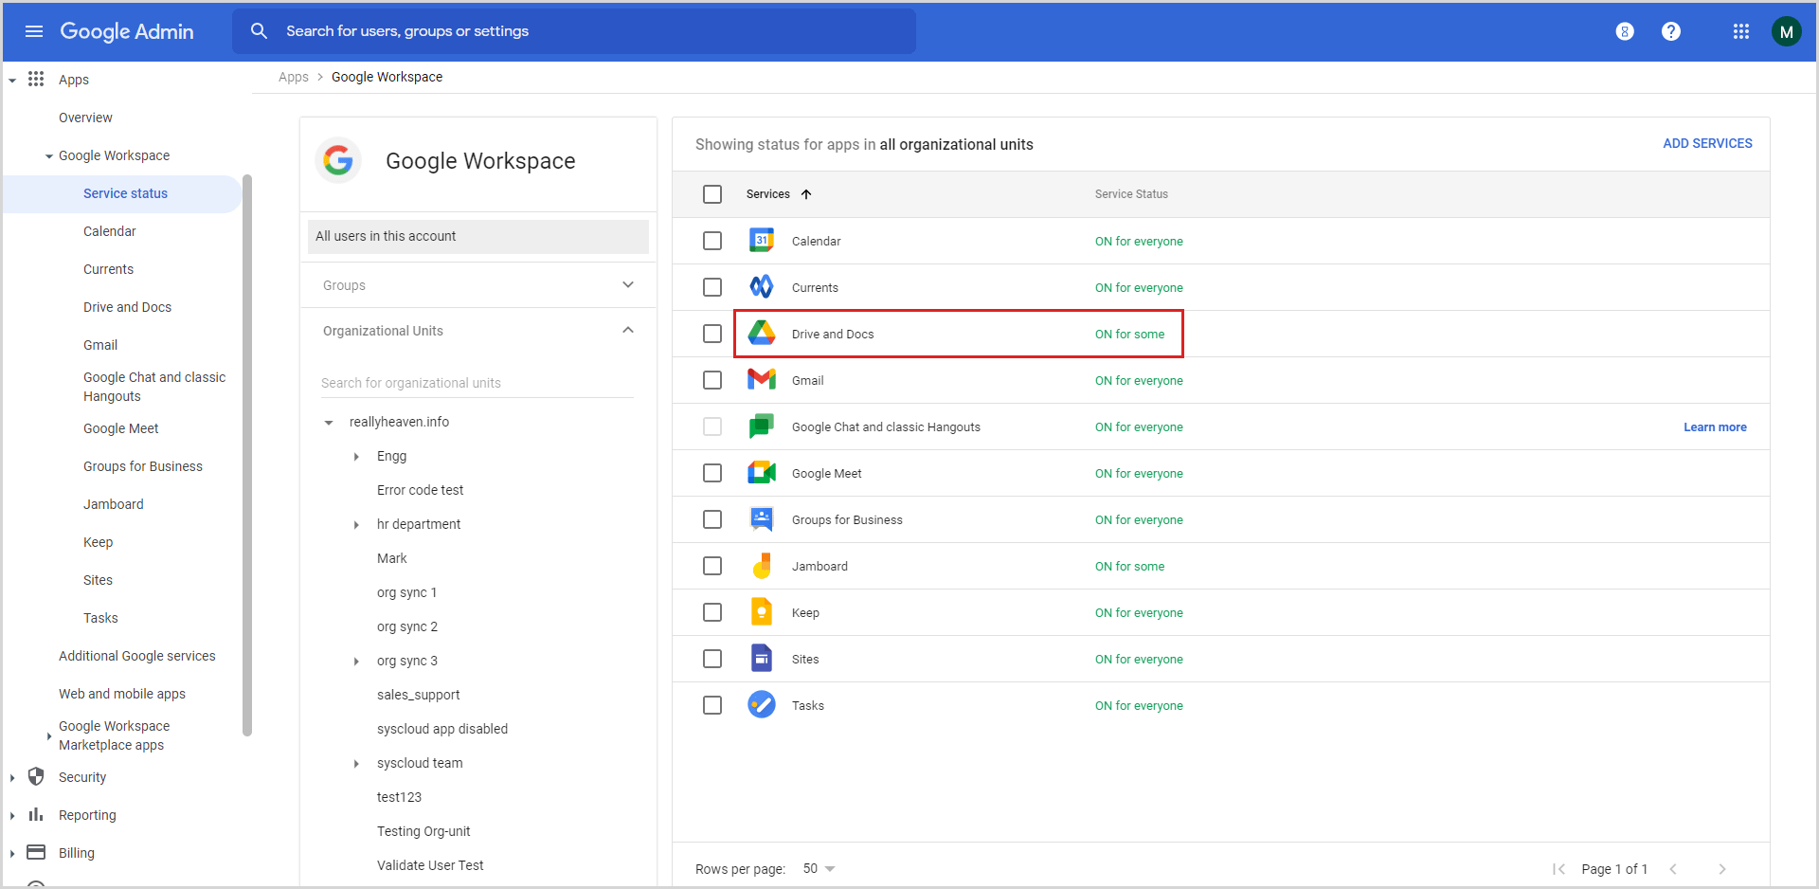Click the Currents icon
The height and width of the screenshot is (889, 1819).
(x=761, y=287)
